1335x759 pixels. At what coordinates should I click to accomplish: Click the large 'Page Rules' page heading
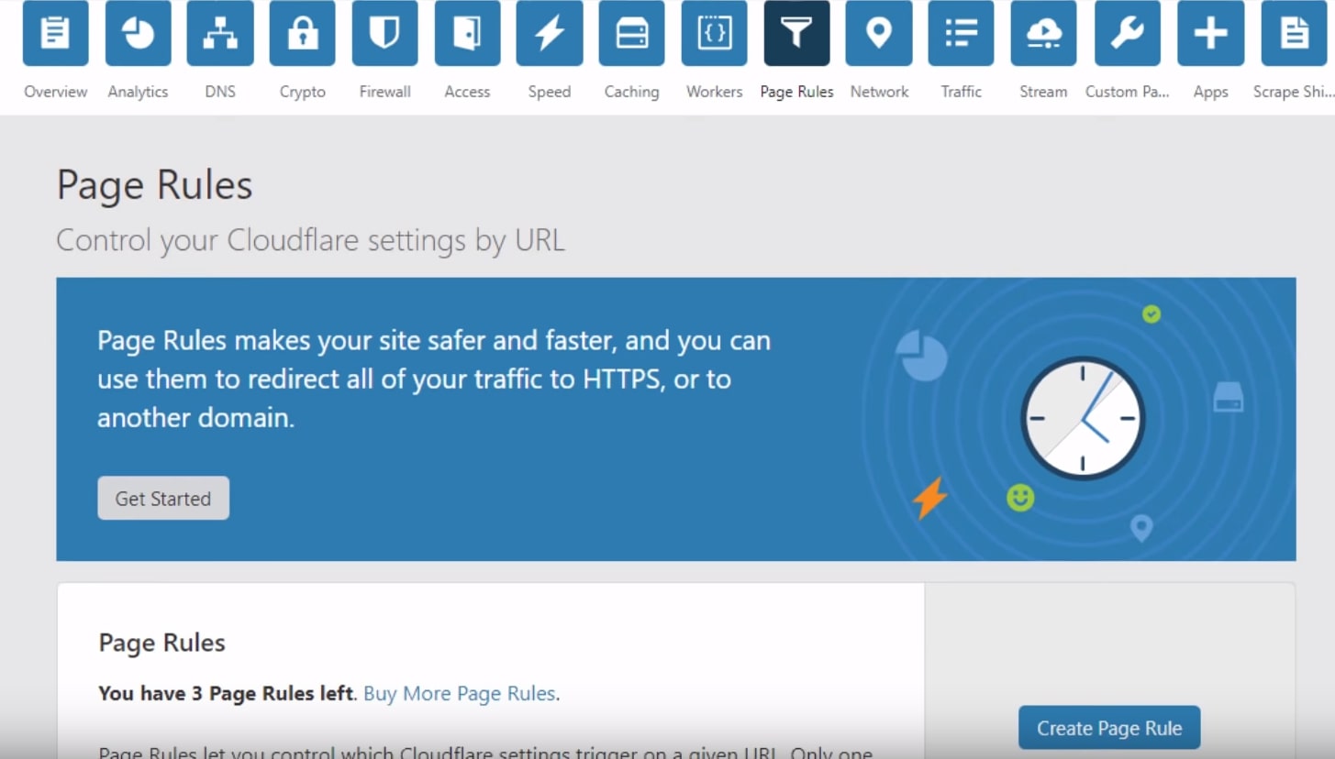[154, 186]
